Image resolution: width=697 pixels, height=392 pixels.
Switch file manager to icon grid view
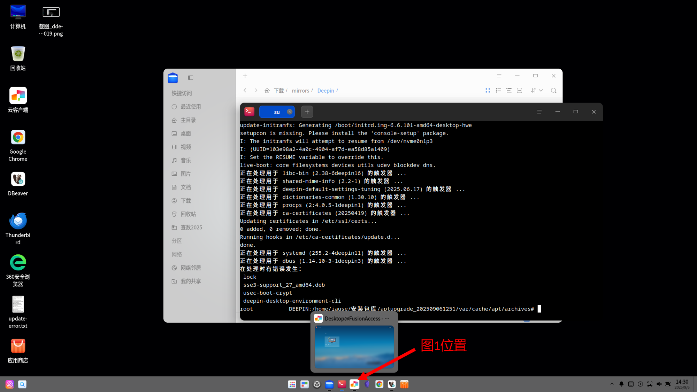coord(488,91)
